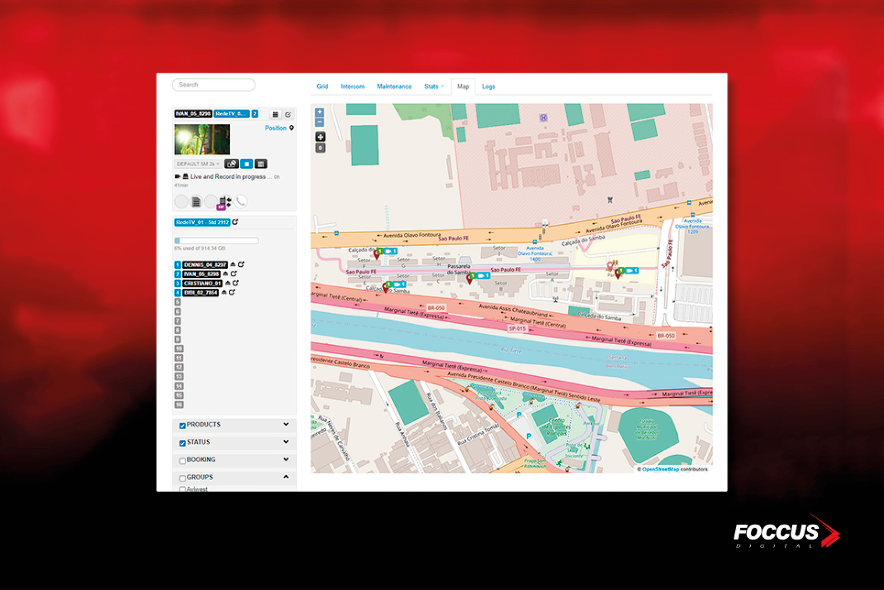The width and height of the screenshot is (884, 590).
Task: Collapse the GROUPS section chevron
Action: click(x=286, y=477)
